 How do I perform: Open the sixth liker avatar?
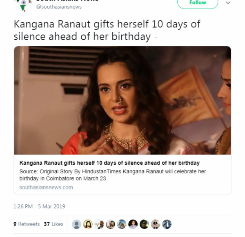[133, 224]
